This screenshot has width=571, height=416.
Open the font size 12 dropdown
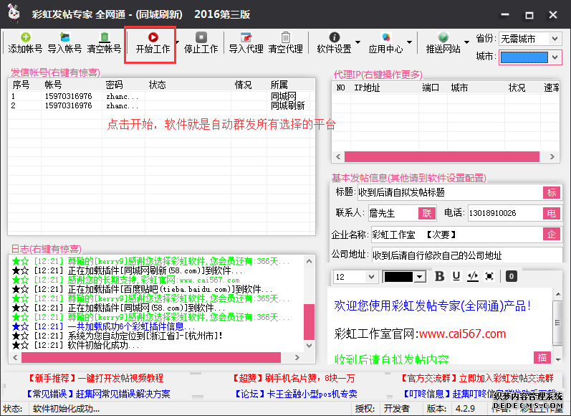click(371, 277)
